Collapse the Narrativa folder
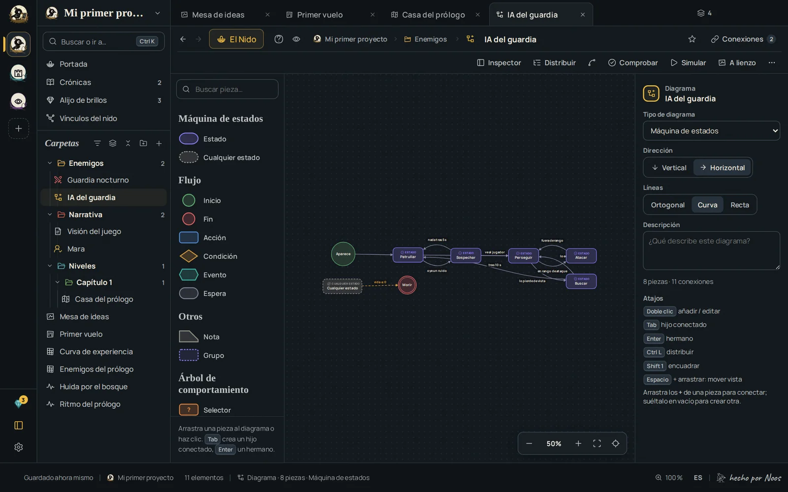 [x=50, y=215]
